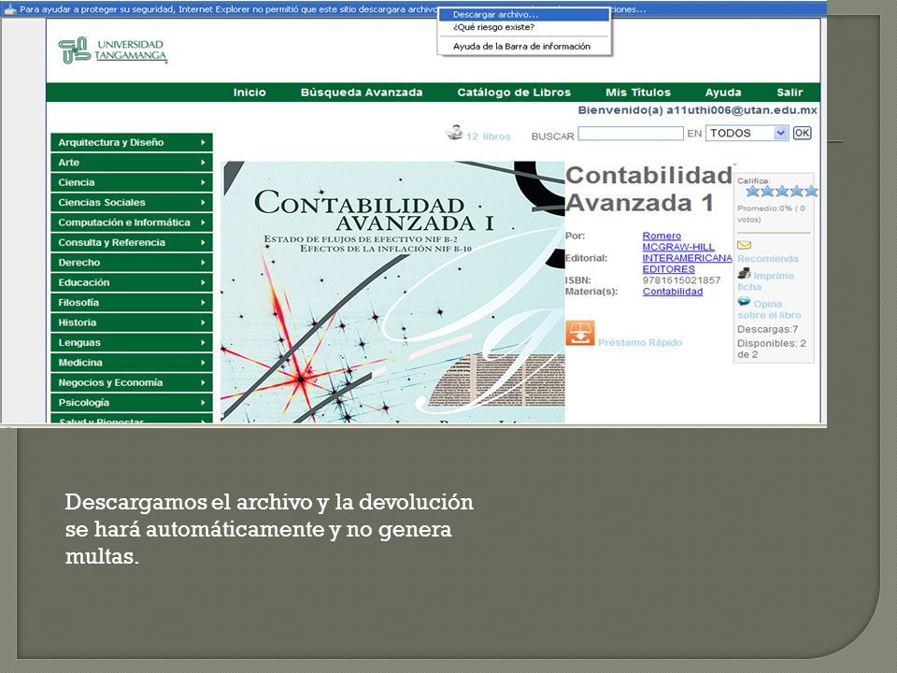Rate the book with the first star

[x=752, y=192]
